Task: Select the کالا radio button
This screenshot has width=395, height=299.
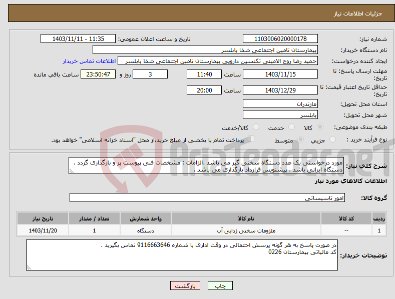Action: pos(320,127)
